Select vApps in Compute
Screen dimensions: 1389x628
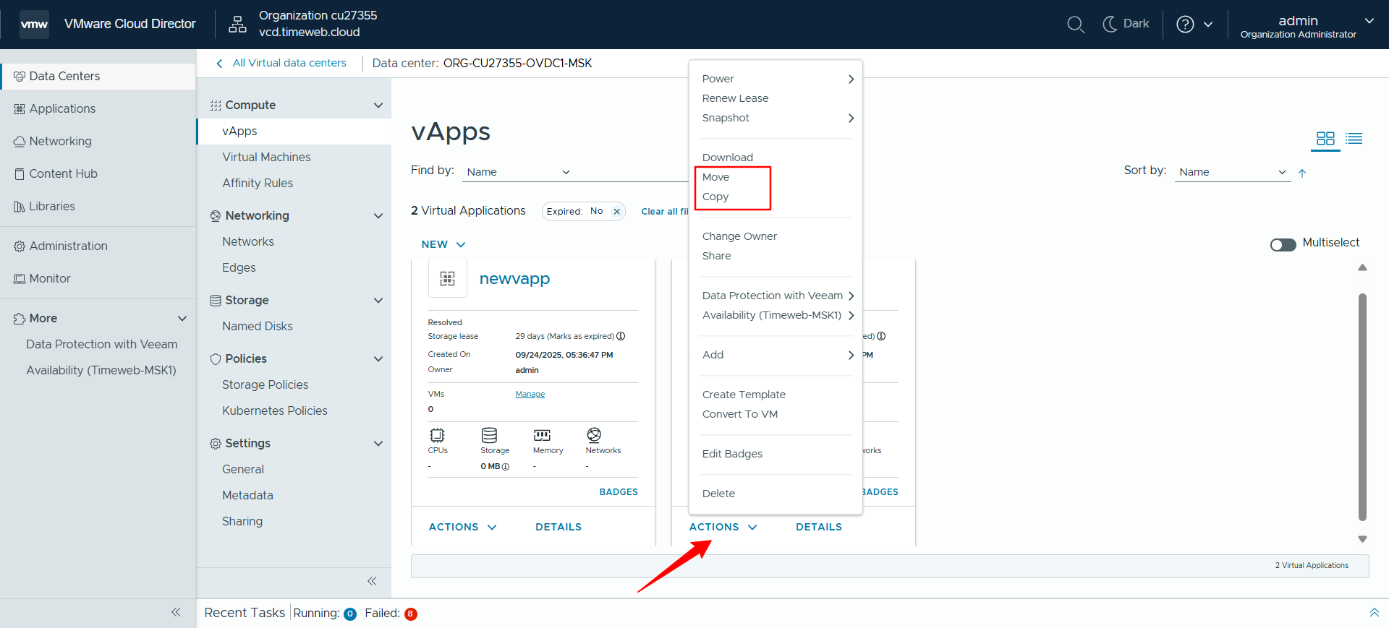294,131
